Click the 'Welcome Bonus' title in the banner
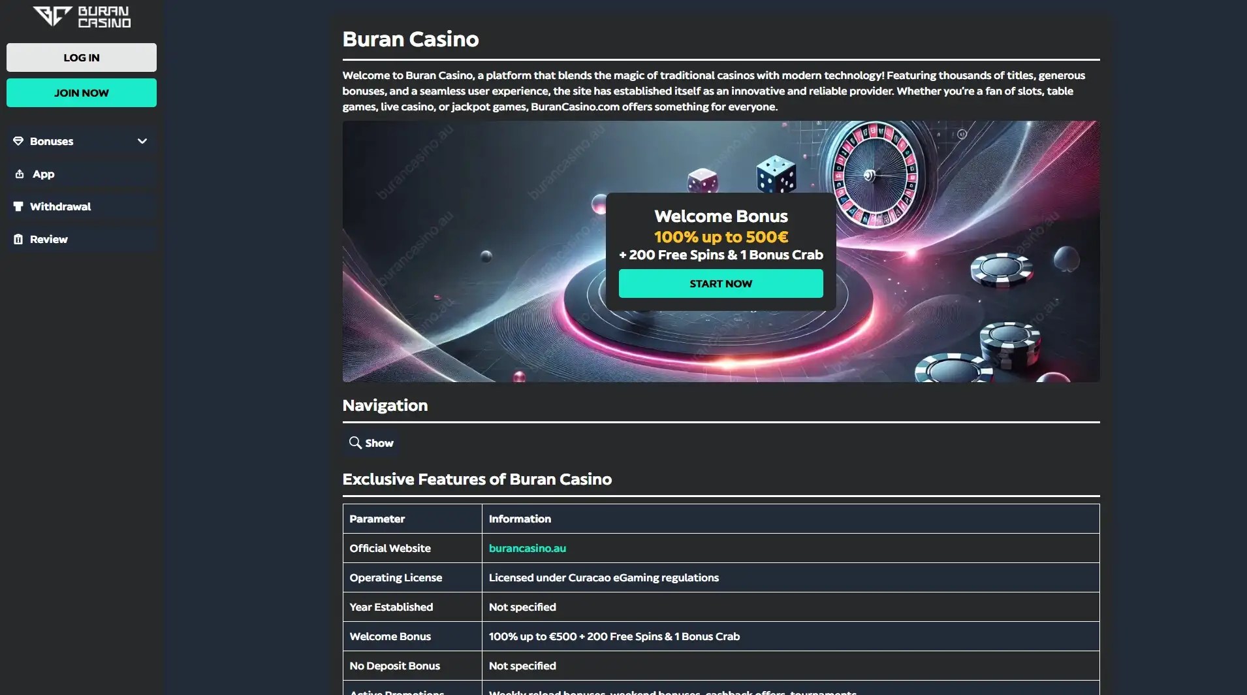 [721, 216]
